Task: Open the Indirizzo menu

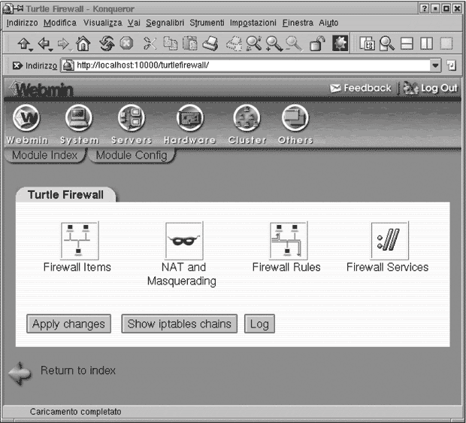Action: (22, 23)
